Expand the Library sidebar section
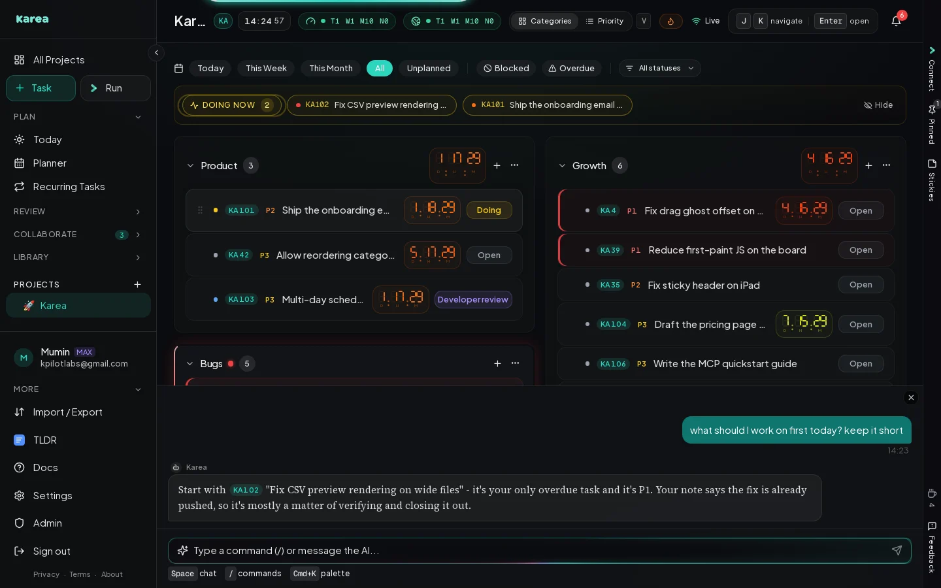Image resolution: width=941 pixels, height=588 pixels. point(78,257)
